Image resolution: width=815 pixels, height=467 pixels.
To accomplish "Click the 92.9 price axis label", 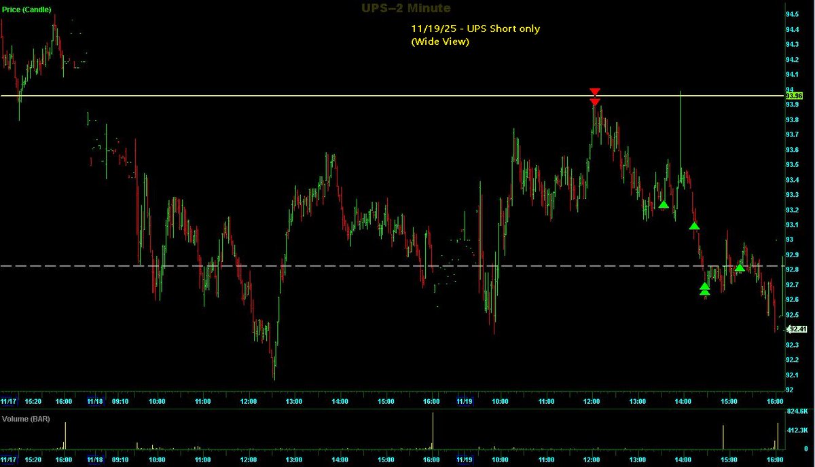I will click(793, 255).
